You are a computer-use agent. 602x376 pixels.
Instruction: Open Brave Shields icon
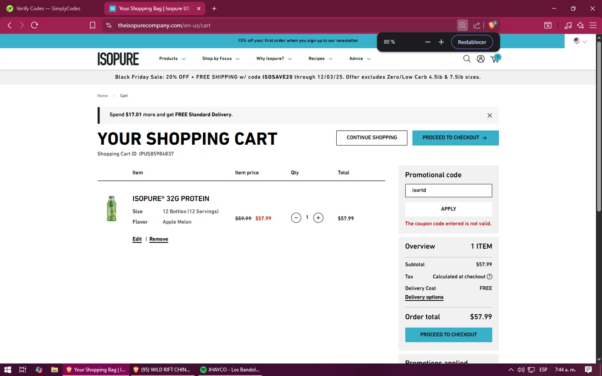492,25
